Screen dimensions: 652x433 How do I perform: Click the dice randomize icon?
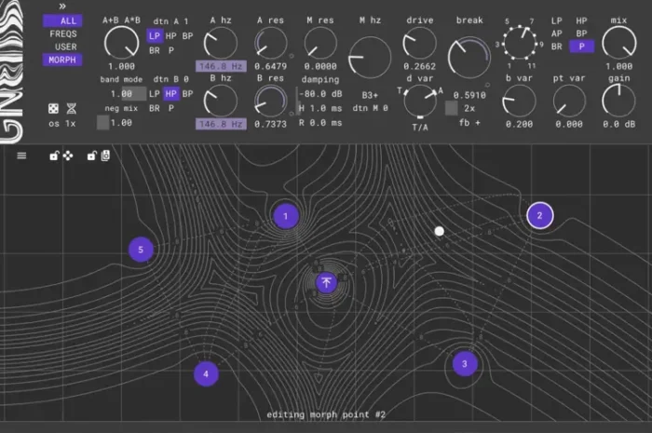click(x=53, y=109)
